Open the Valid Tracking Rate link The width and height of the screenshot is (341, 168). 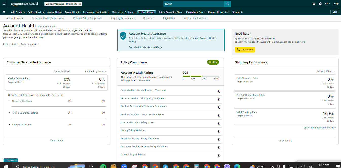coord(247,112)
